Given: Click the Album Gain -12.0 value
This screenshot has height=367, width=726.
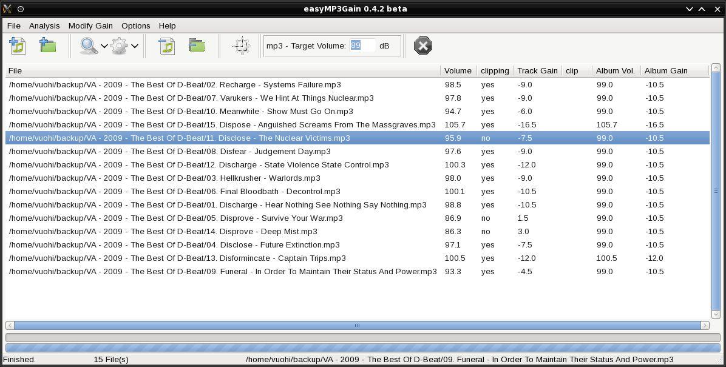Looking at the screenshot, I should [654, 258].
